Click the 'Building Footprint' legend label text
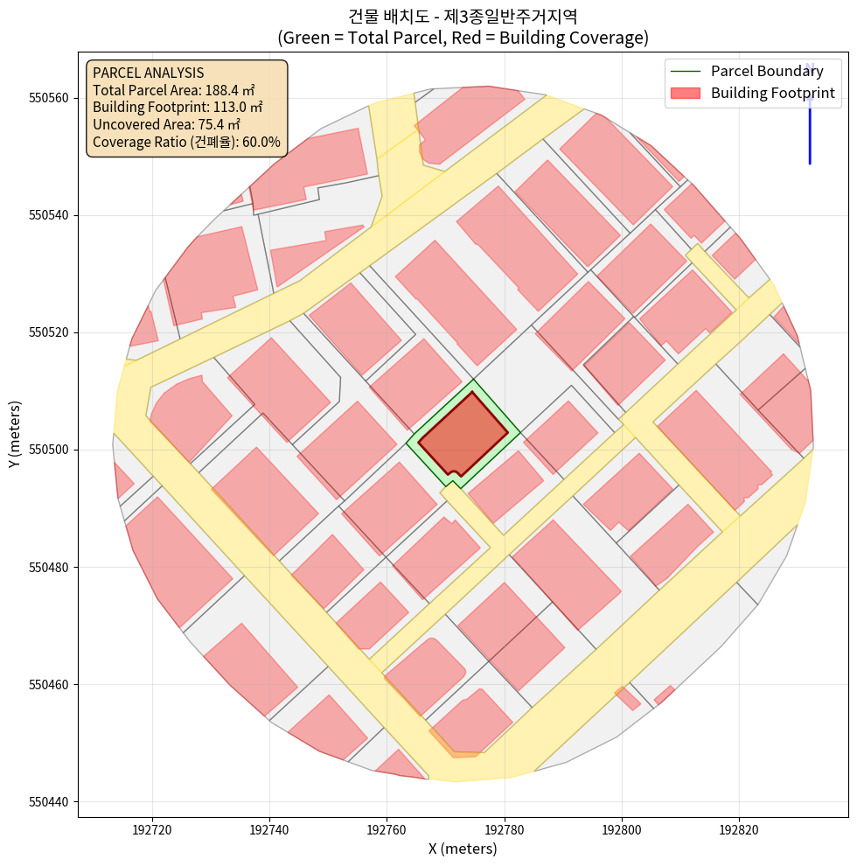This screenshot has height=866, width=857. 772,93
